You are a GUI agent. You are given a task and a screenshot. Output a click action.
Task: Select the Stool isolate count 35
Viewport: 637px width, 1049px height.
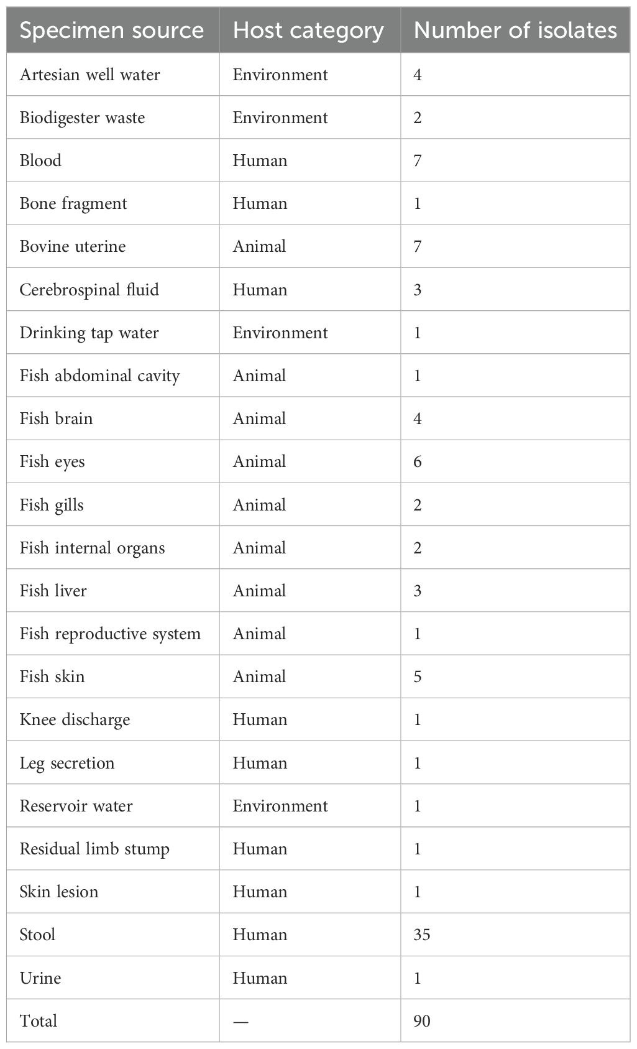[422, 935]
